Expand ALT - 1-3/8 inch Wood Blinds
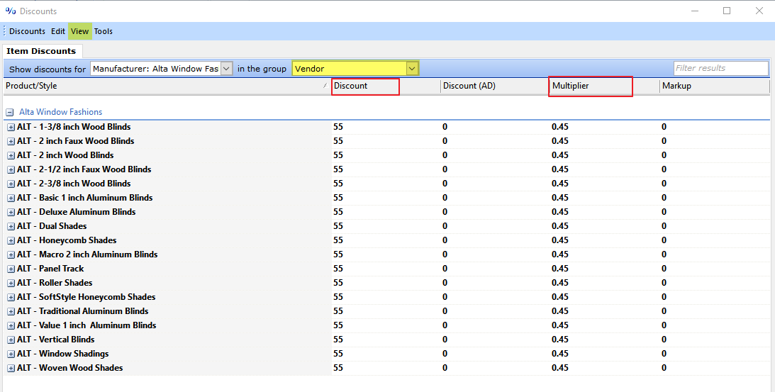Screen dimensions: 775x392 11,128
